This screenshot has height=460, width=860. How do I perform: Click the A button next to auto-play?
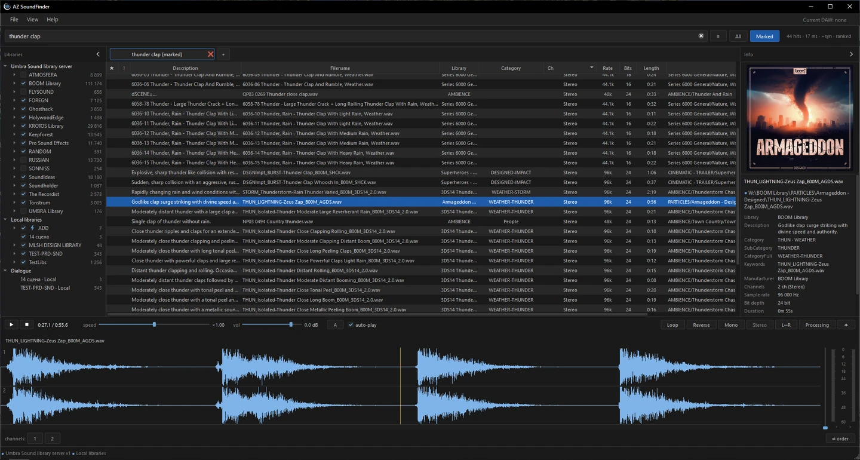click(335, 325)
